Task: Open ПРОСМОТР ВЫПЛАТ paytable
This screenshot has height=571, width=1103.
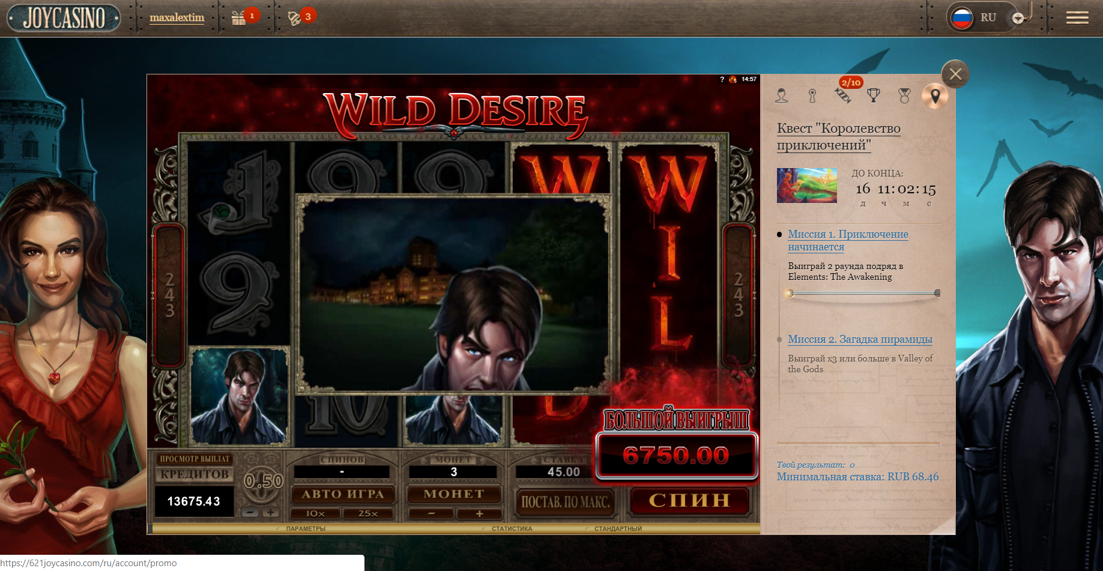Action: tap(195, 459)
